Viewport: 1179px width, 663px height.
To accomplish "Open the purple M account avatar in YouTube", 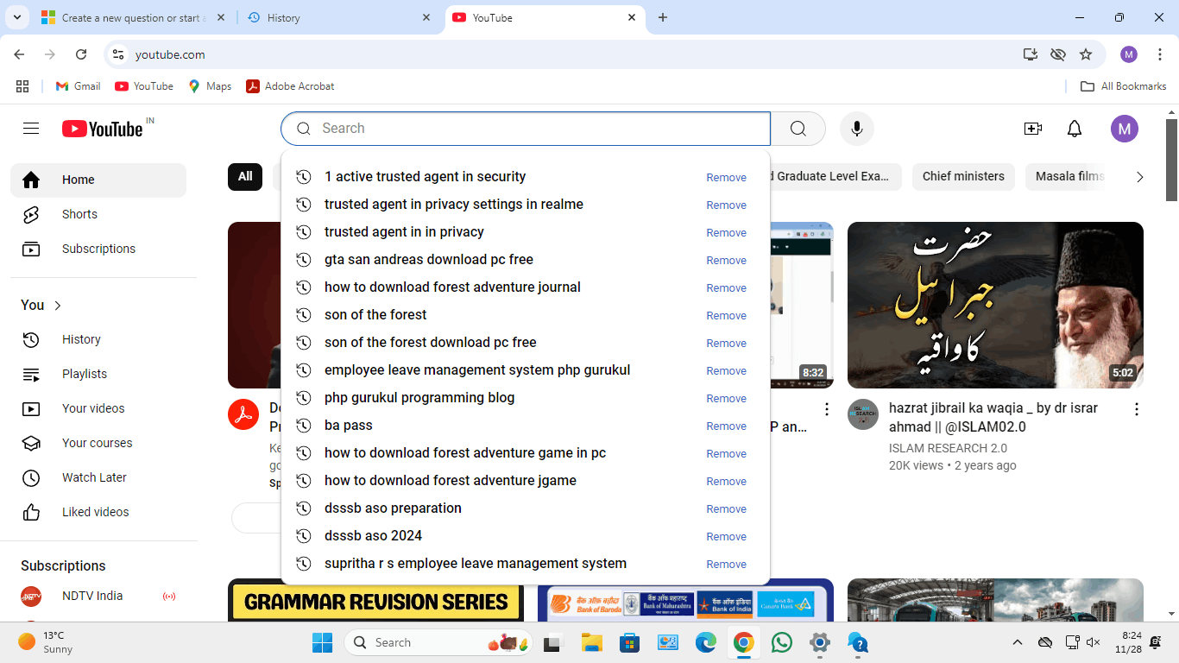I will click(x=1124, y=129).
